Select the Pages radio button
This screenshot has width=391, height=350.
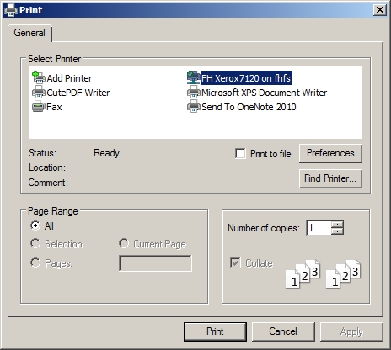pos(35,262)
